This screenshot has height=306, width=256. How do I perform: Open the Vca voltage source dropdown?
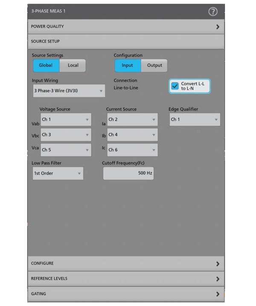click(x=65, y=150)
